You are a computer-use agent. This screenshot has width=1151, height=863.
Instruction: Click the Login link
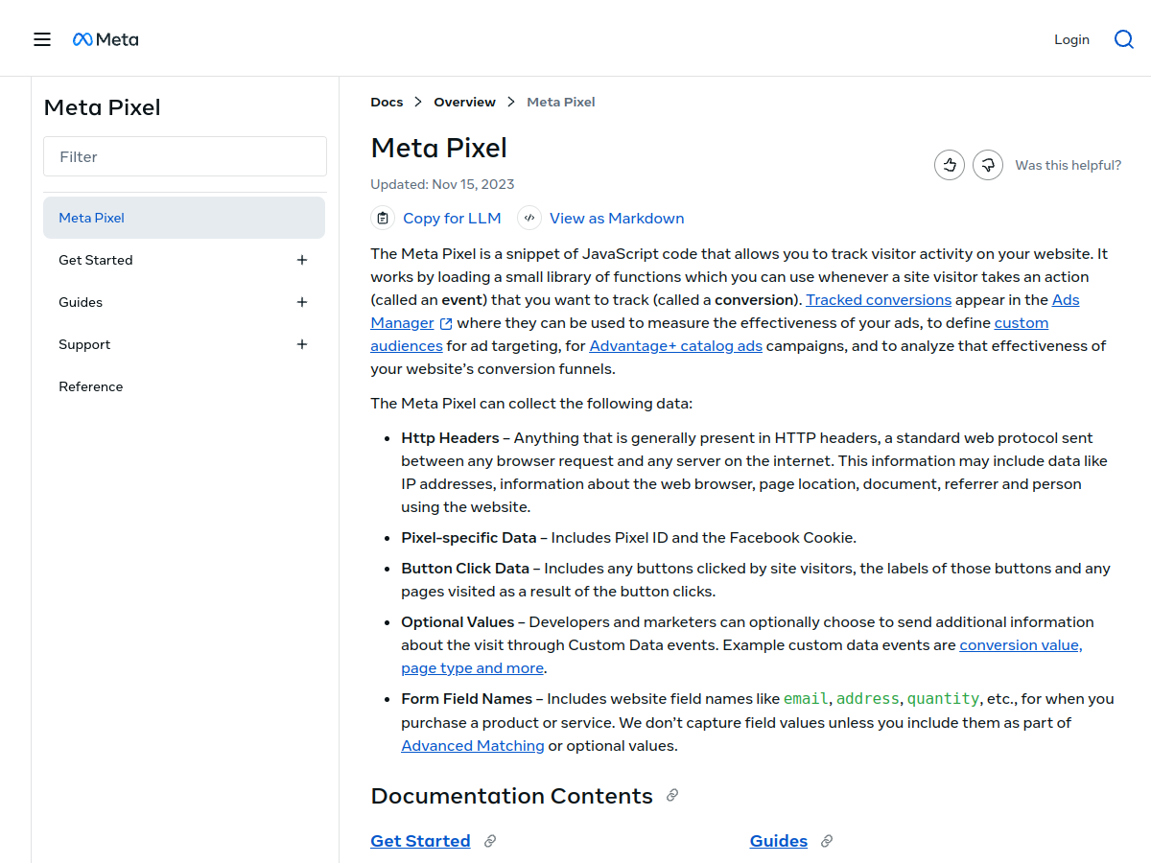pos(1071,39)
